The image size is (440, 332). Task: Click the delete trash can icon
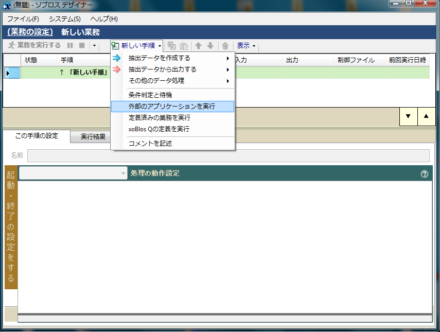tap(225, 45)
